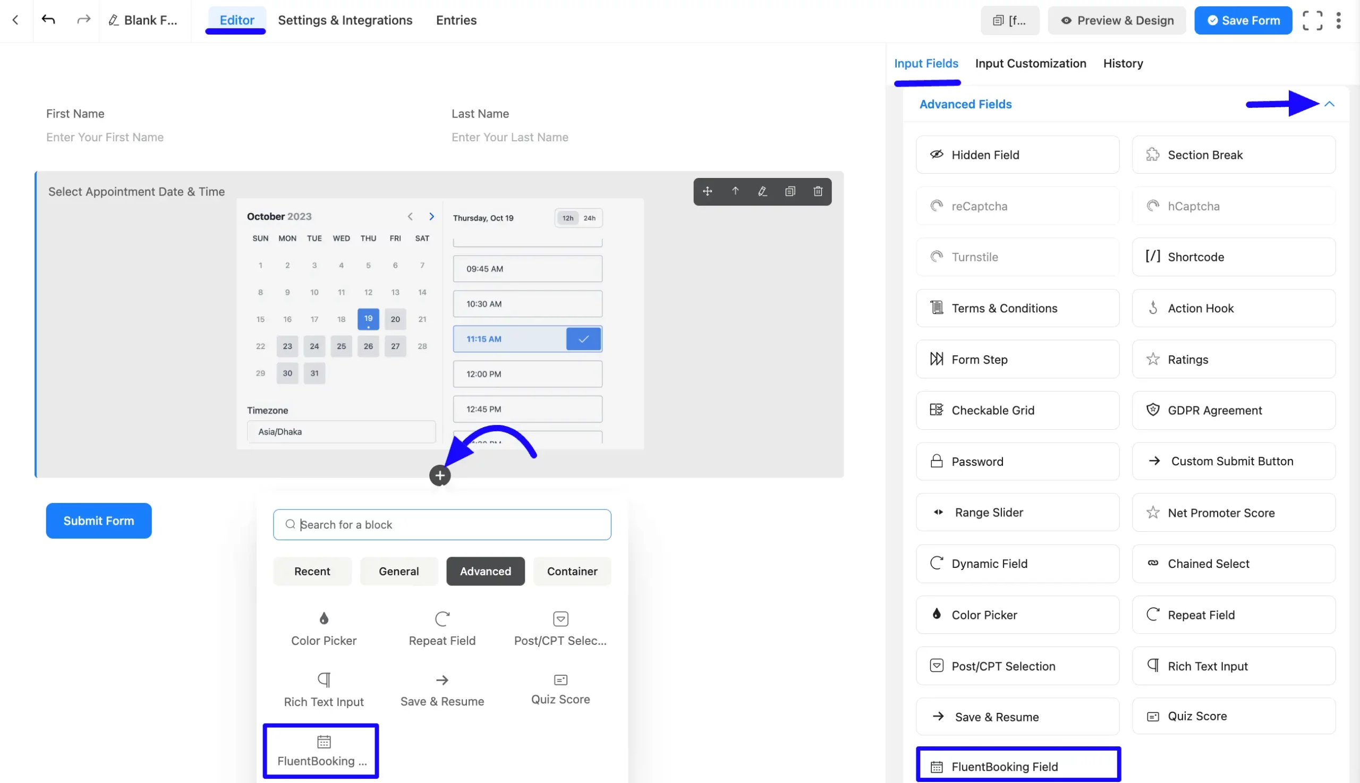Add Section Break field
The image size is (1360, 783).
[1234, 155]
